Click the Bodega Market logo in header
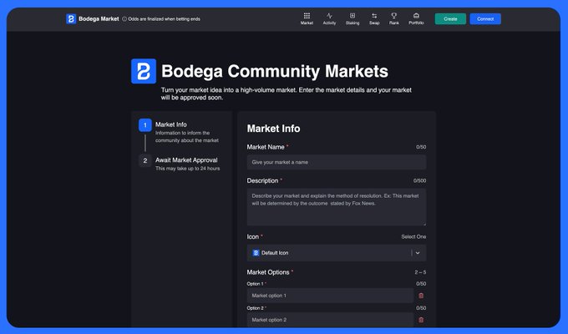Screen dimensions: 568x334 point(71,19)
